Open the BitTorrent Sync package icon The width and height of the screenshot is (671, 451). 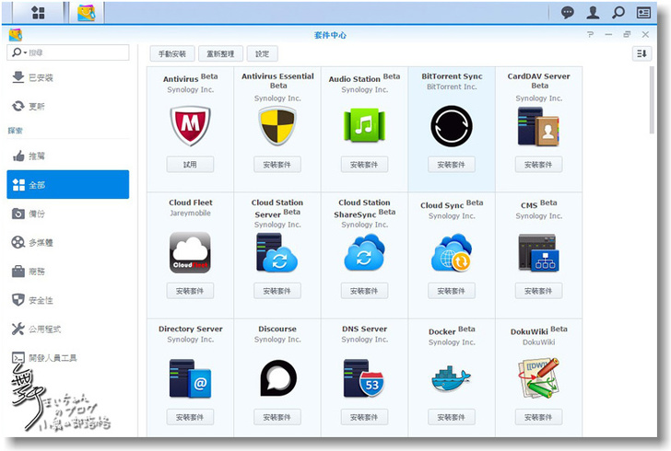(x=452, y=126)
